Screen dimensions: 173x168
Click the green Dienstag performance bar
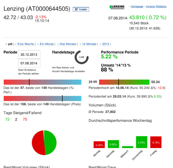(x=113, y=144)
